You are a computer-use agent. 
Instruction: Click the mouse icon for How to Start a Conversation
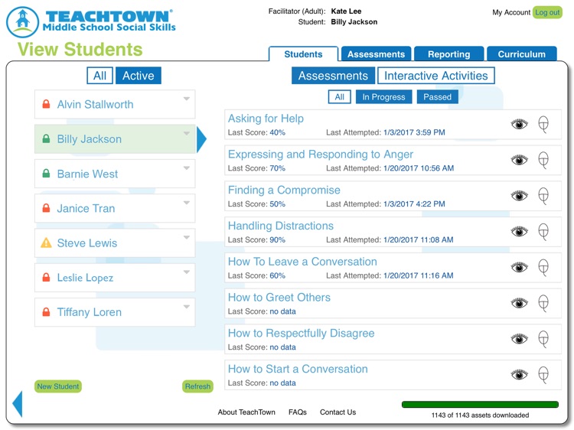[x=543, y=375]
